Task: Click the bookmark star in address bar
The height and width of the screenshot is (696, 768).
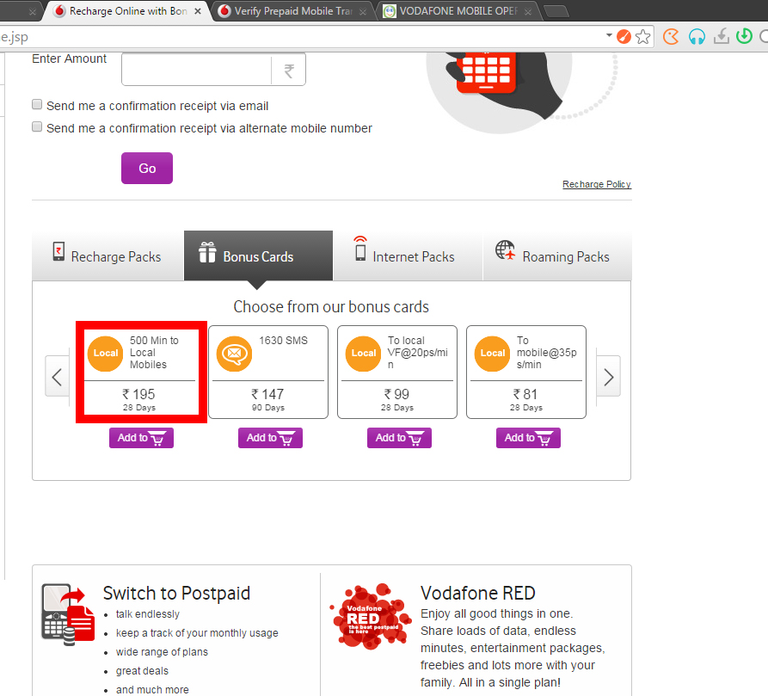Action: tap(643, 36)
